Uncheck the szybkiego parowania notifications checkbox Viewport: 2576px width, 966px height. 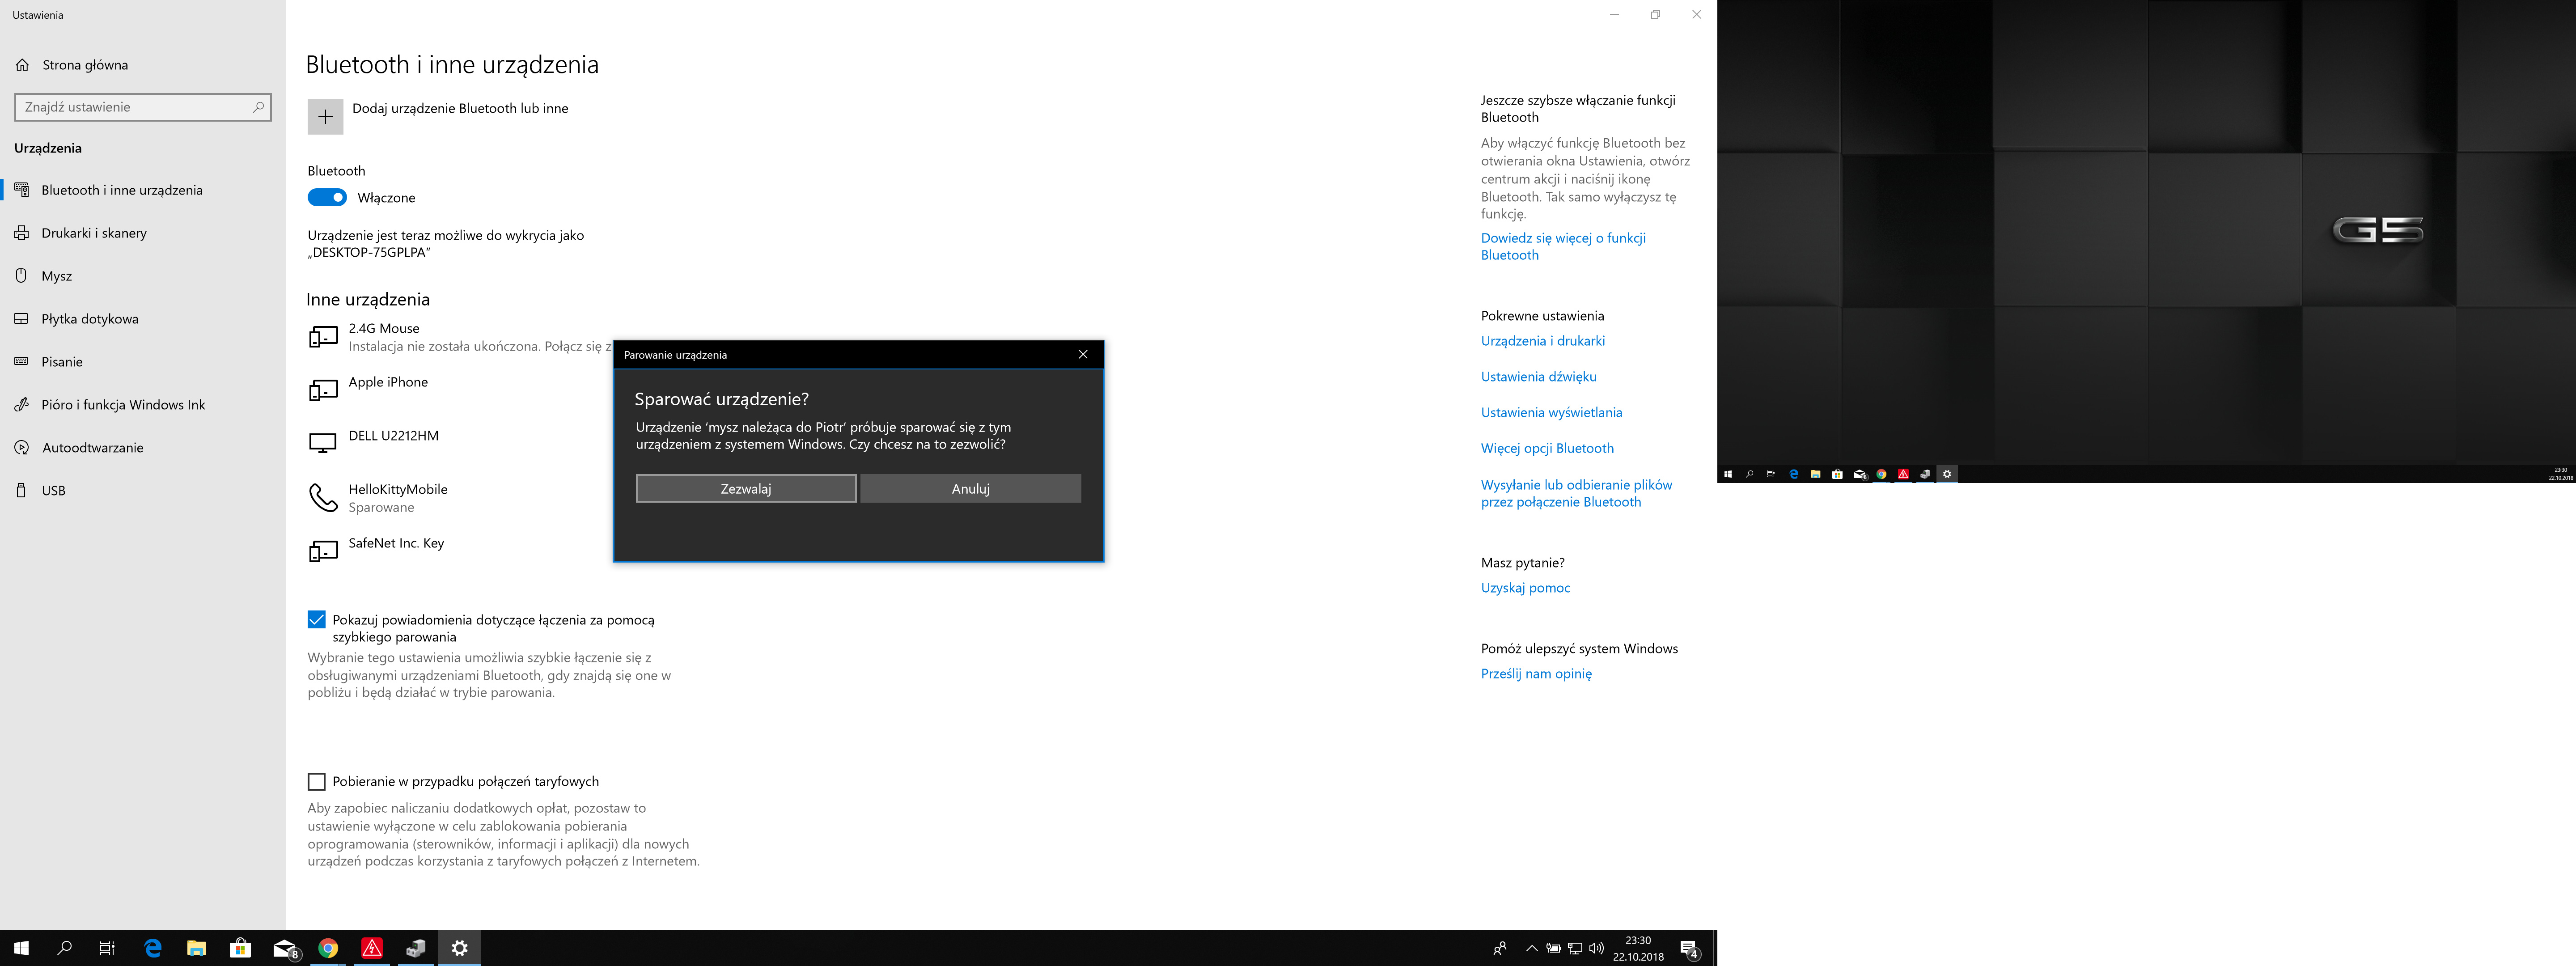[316, 620]
